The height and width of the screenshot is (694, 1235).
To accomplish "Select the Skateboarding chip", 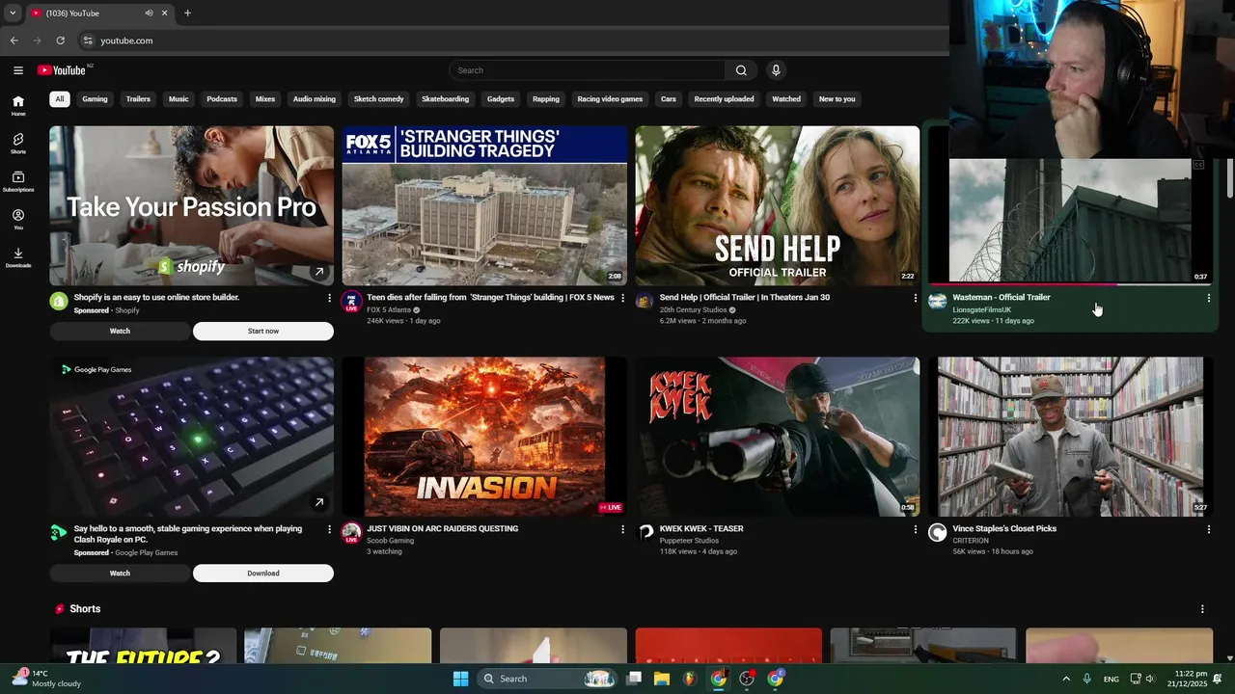I will pos(446,98).
